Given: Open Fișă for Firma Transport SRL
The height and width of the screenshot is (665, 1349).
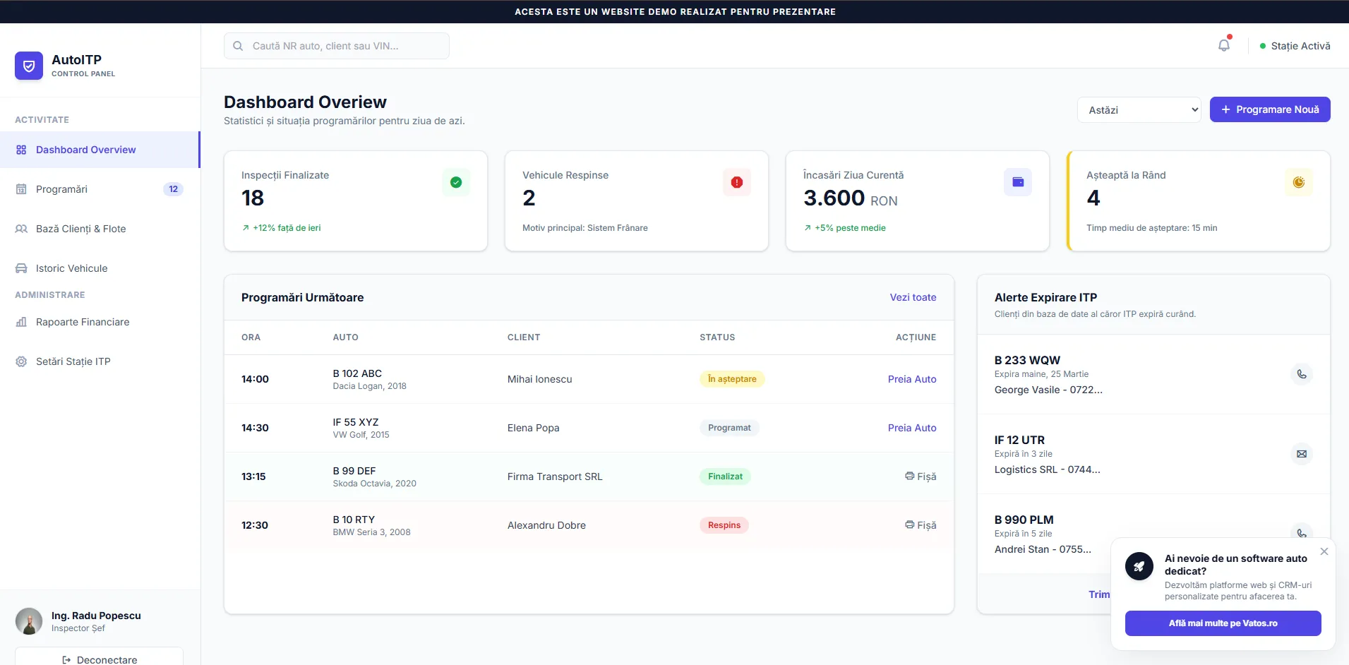Looking at the screenshot, I should point(921,477).
